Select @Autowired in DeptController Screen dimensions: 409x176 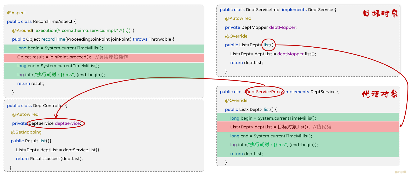tap(25, 115)
